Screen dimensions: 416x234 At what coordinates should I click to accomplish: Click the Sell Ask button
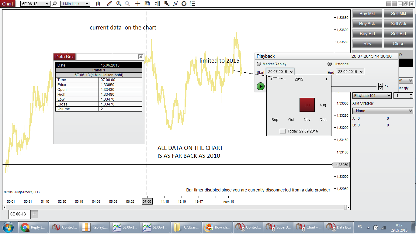click(398, 24)
